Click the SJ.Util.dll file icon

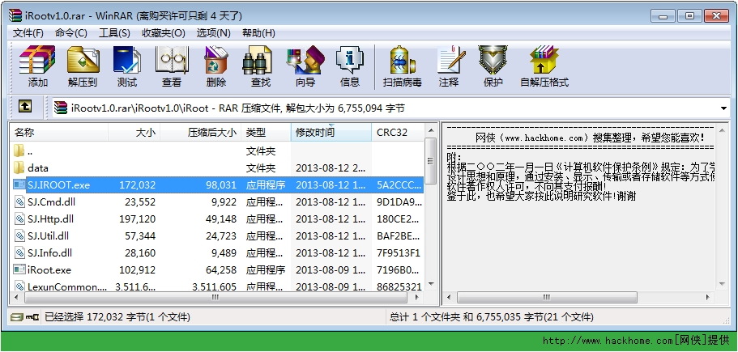point(19,235)
